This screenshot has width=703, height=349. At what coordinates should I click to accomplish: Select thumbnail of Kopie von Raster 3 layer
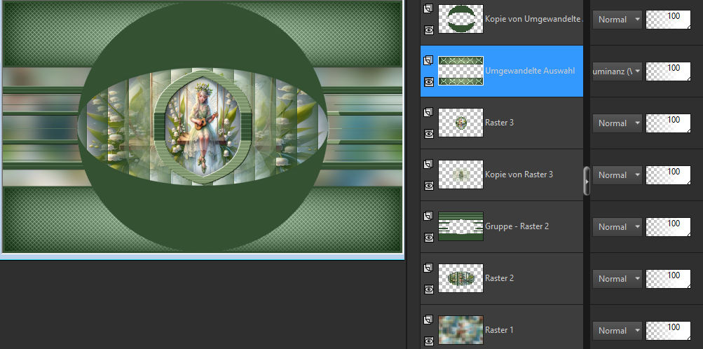(x=460, y=174)
